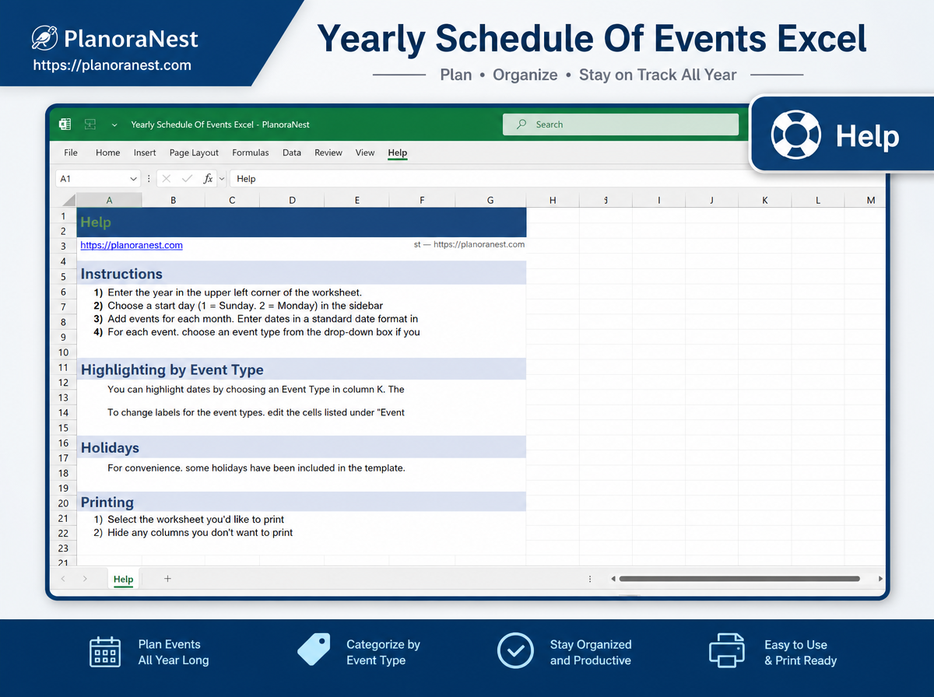Click the 'Highlighting by Event Type' heading
The image size is (934, 697).
[x=172, y=370]
